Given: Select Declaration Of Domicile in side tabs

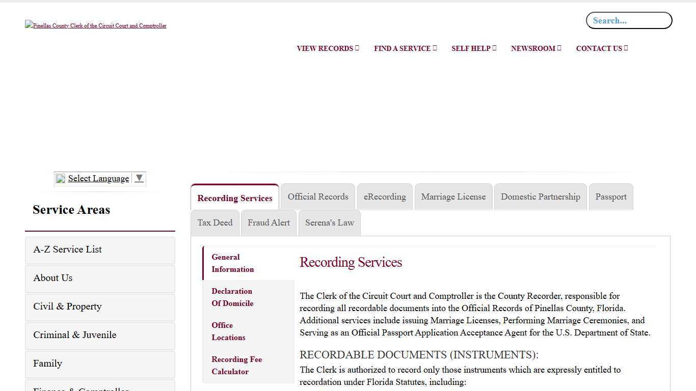Looking at the screenshot, I should point(232,297).
